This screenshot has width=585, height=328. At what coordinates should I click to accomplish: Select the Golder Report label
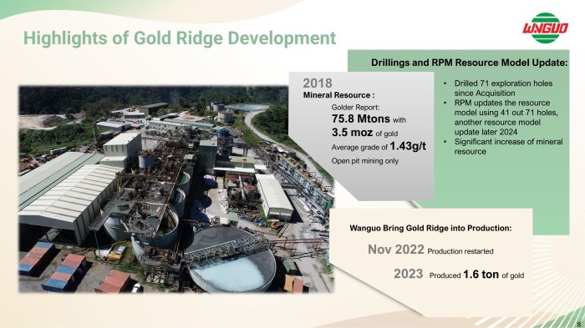tap(355, 108)
